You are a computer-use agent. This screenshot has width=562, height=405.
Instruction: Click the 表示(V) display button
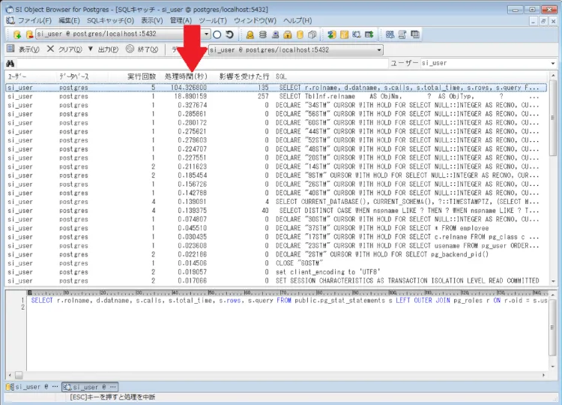click(23, 49)
